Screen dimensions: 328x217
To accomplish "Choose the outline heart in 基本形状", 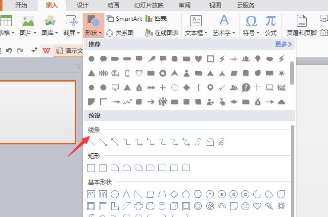I will (257, 206).
